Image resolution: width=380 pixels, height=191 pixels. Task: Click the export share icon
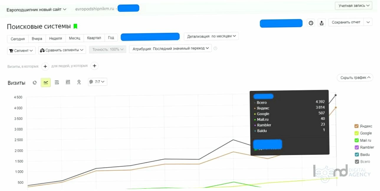(x=322, y=23)
